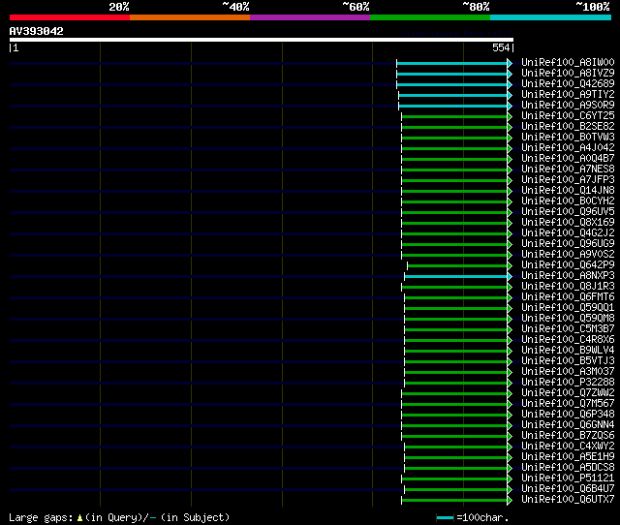Click the cyan ~100% legend segment
Viewport: 620px width, 525px height.
[x=550, y=17]
